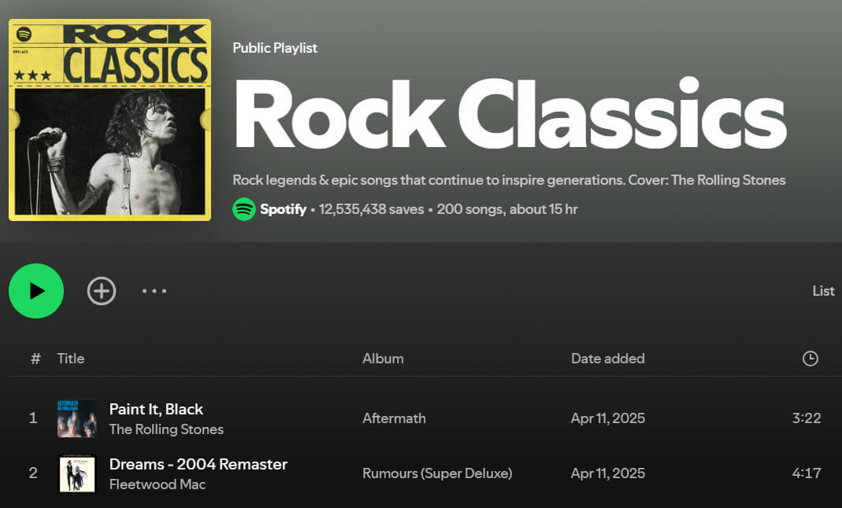Open the Fleetwood Mac artist link
The width and height of the screenshot is (842, 508).
(157, 484)
